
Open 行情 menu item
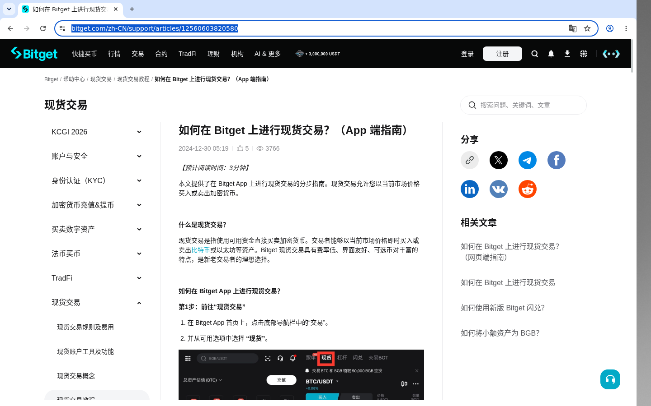[114, 54]
